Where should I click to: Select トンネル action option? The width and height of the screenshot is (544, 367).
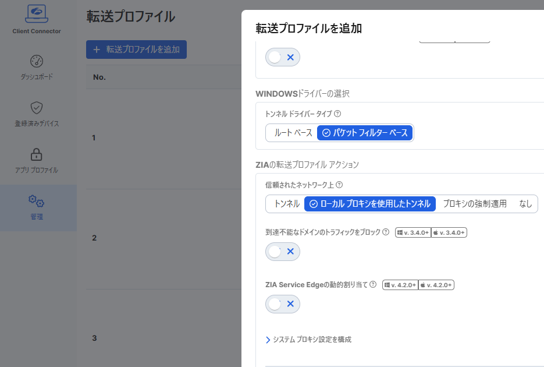click(287, 204)
